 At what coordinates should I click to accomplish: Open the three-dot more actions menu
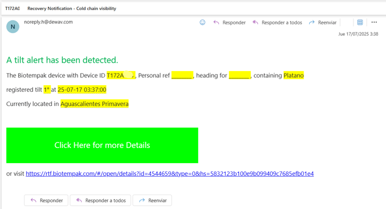tap(374, 22)
